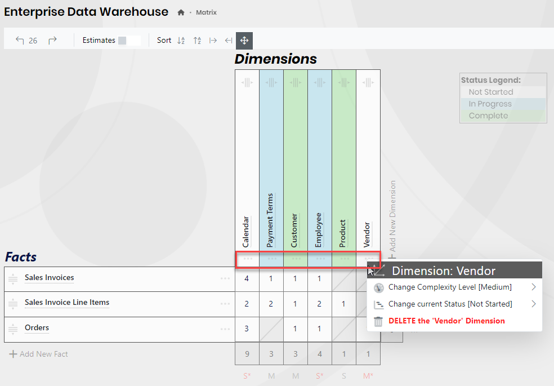Click Add New Fact
Screen dimensions: 554x386
39,354
